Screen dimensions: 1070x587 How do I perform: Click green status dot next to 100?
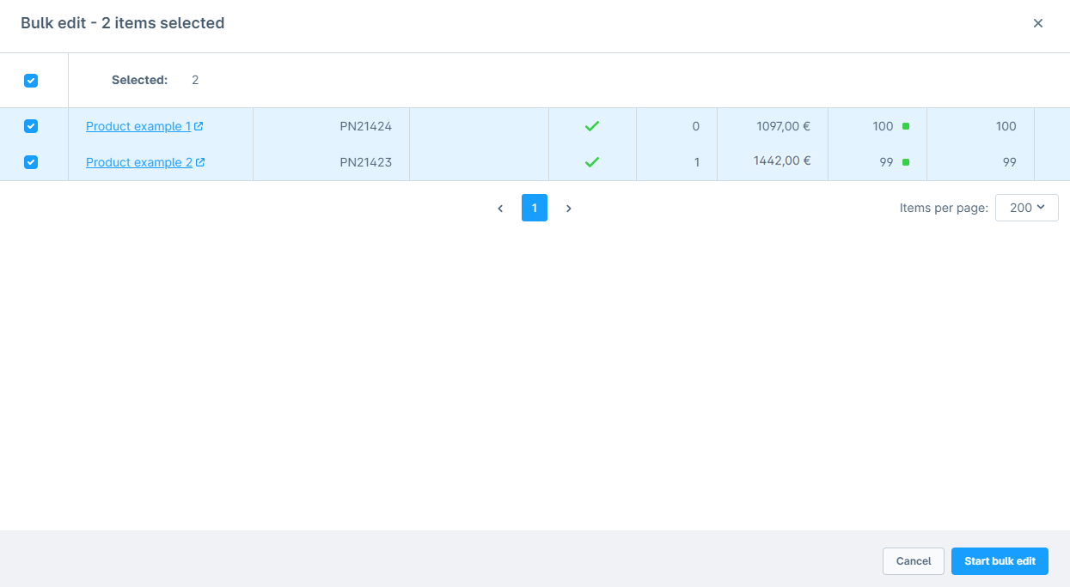click(x=905, y=126)
